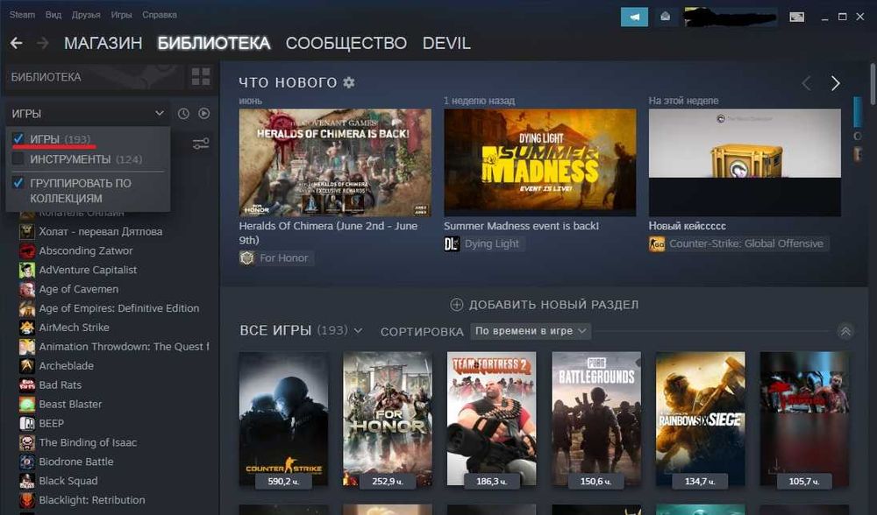This screenshot has width=877, height=515.
Task: Open Counter-Strike cover with 590,2 ч.
Action: (x=283, y=419)
